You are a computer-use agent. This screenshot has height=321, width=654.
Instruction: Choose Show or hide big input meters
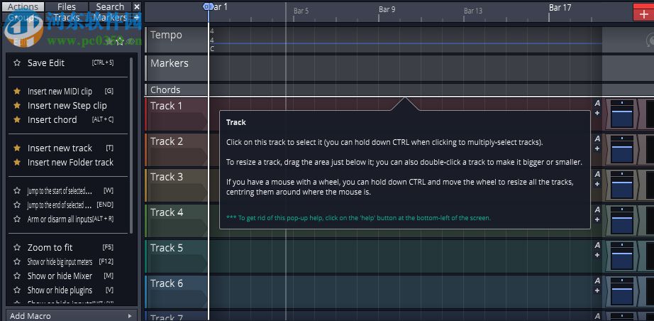pyautogui.click(x=60, y=262)
